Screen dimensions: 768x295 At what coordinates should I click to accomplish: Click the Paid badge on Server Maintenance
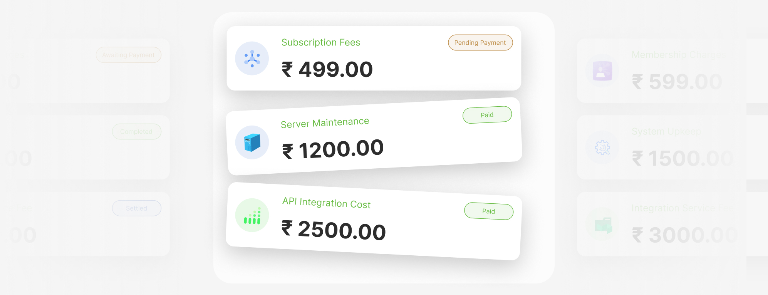[487, 115]
